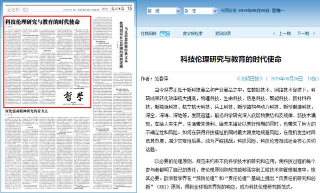Viewport: 320px width, 193px height.
Task: Click the left arrow before 上一期
Action: click(x=274, y=33)
